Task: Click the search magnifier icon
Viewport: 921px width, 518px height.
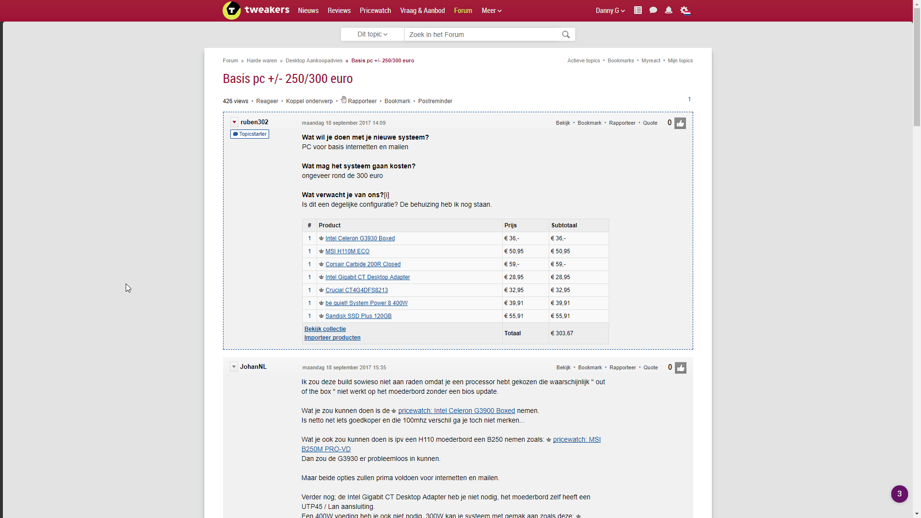Action: click(x=566, y=35)
